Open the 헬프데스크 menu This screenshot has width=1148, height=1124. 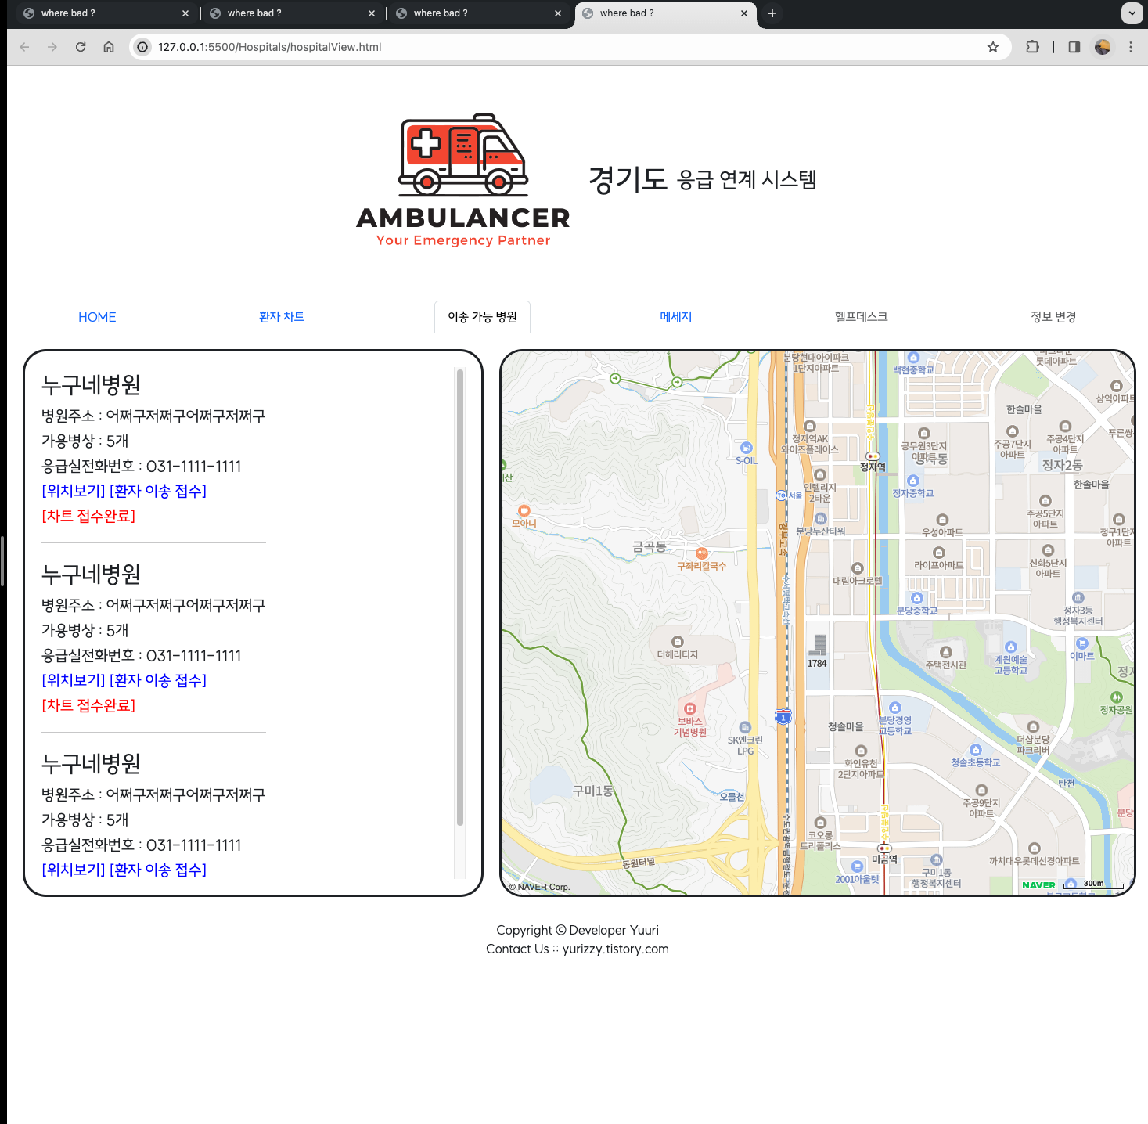862,317
